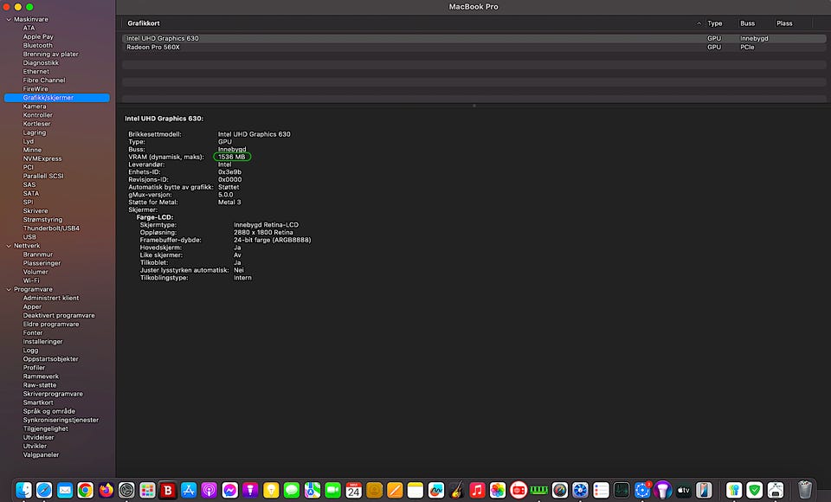Open Contacts from the Dock
Image resolution: width=831 pixels, height=502 pixels.
tap(374, 491)
